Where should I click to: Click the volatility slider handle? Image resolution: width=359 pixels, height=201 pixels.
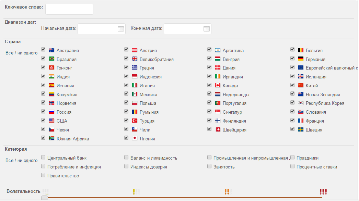[45, 198]
